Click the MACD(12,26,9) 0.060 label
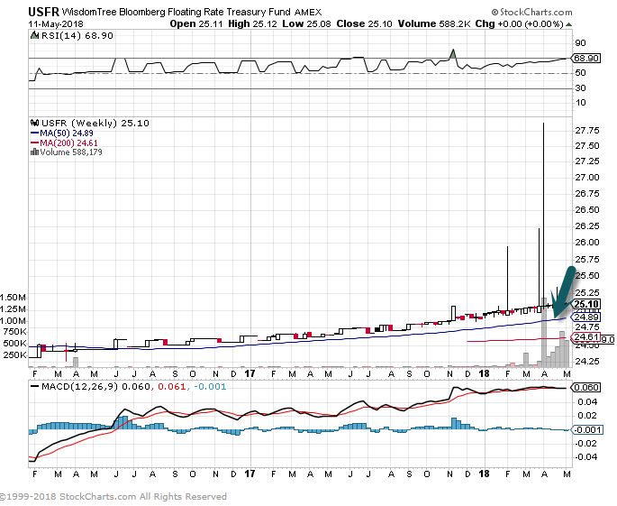 pyautogui.click(x=95, y=387)
